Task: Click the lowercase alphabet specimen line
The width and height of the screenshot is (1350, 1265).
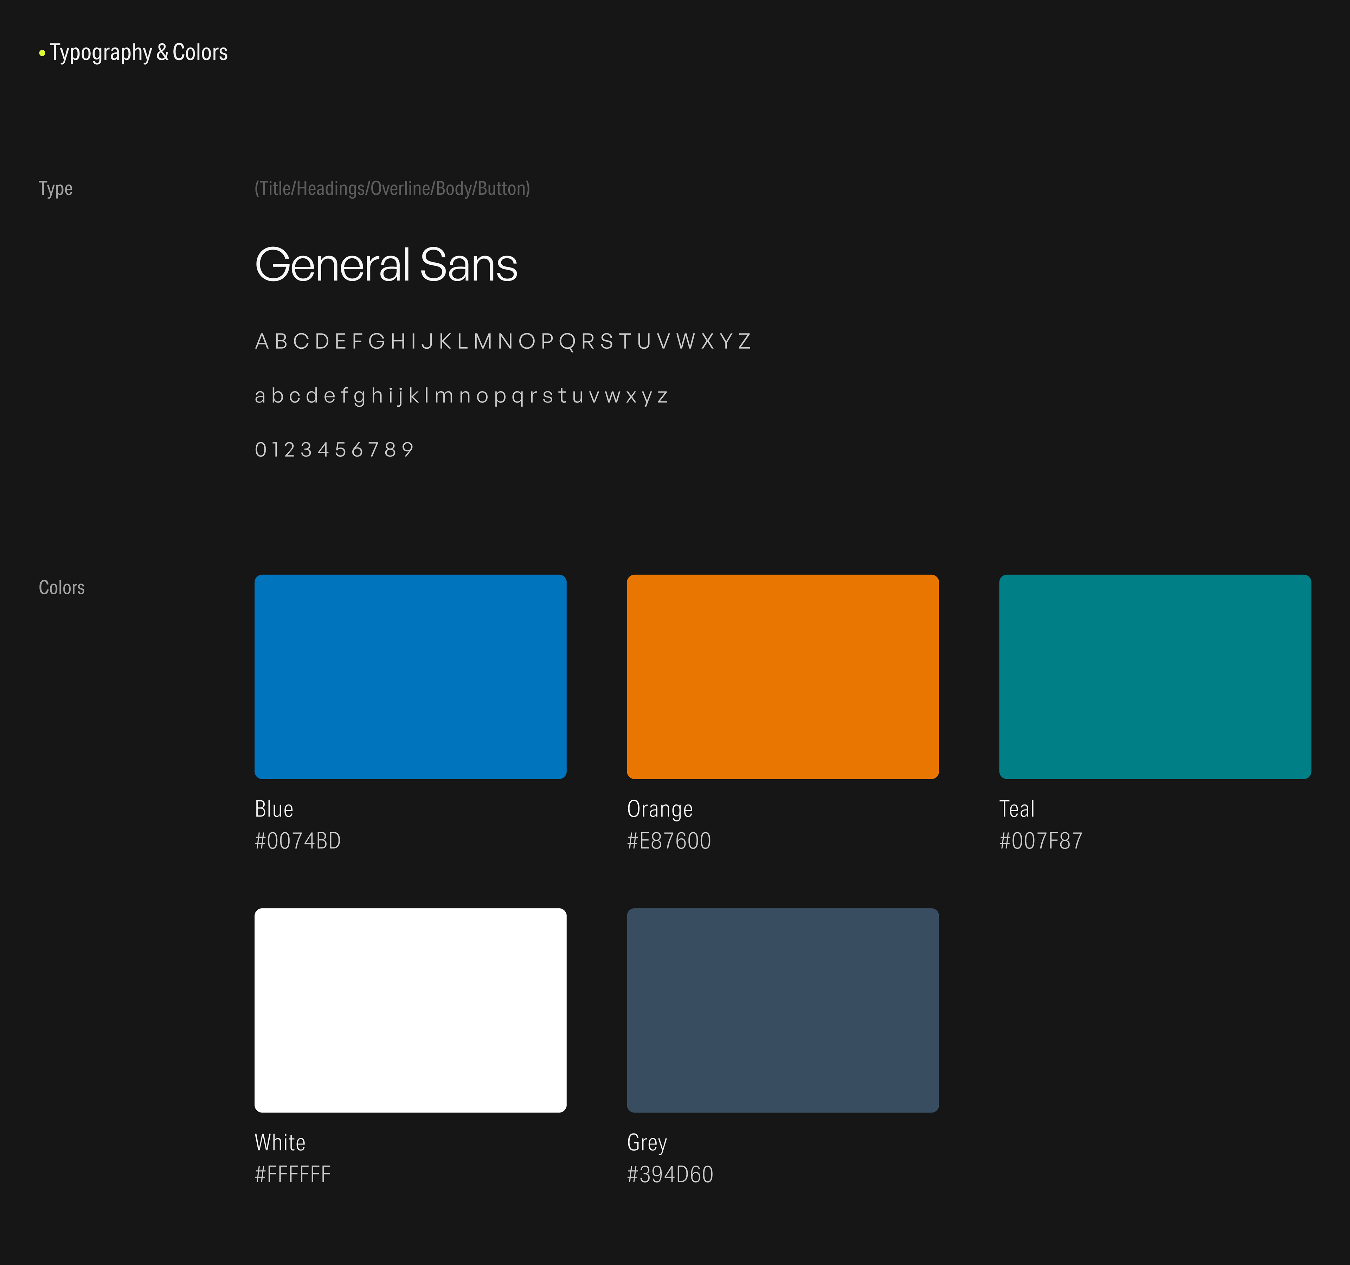Action: click(461, 395)
